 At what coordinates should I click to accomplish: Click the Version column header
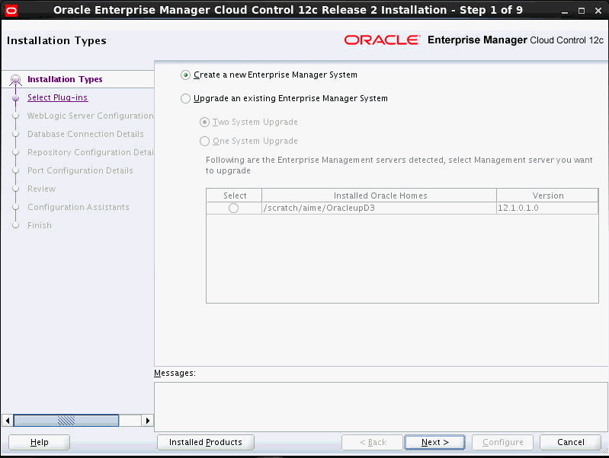tap(547, 196)
